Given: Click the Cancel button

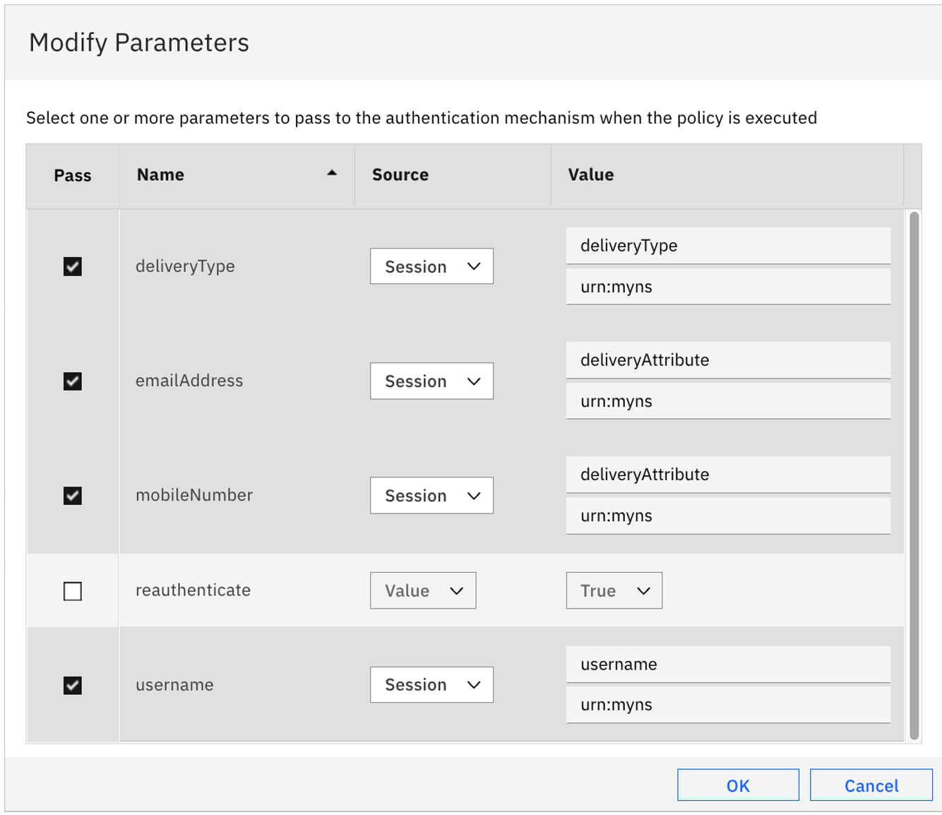Looking at the screenshot, I should [x=871, y=785].
